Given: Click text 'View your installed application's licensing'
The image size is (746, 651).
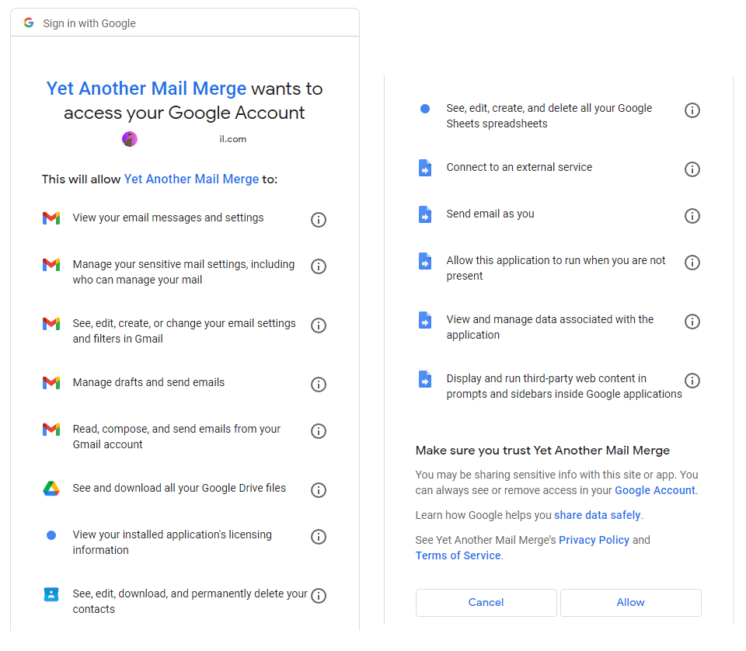Looking at the screenshot, I should tap(173, 534).
